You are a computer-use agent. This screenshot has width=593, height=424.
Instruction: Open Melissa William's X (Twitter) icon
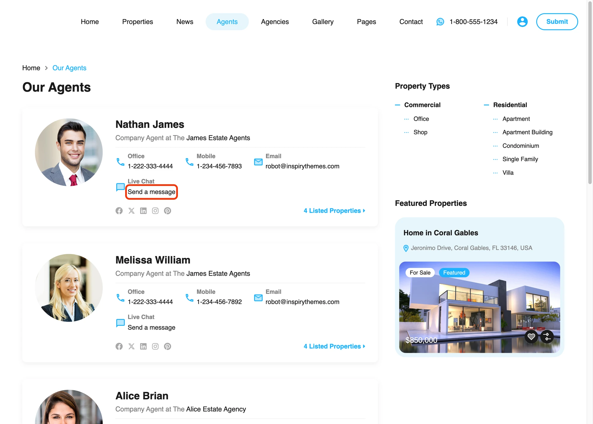131,346
